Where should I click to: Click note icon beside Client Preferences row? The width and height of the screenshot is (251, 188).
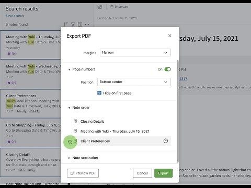[75, 140]
